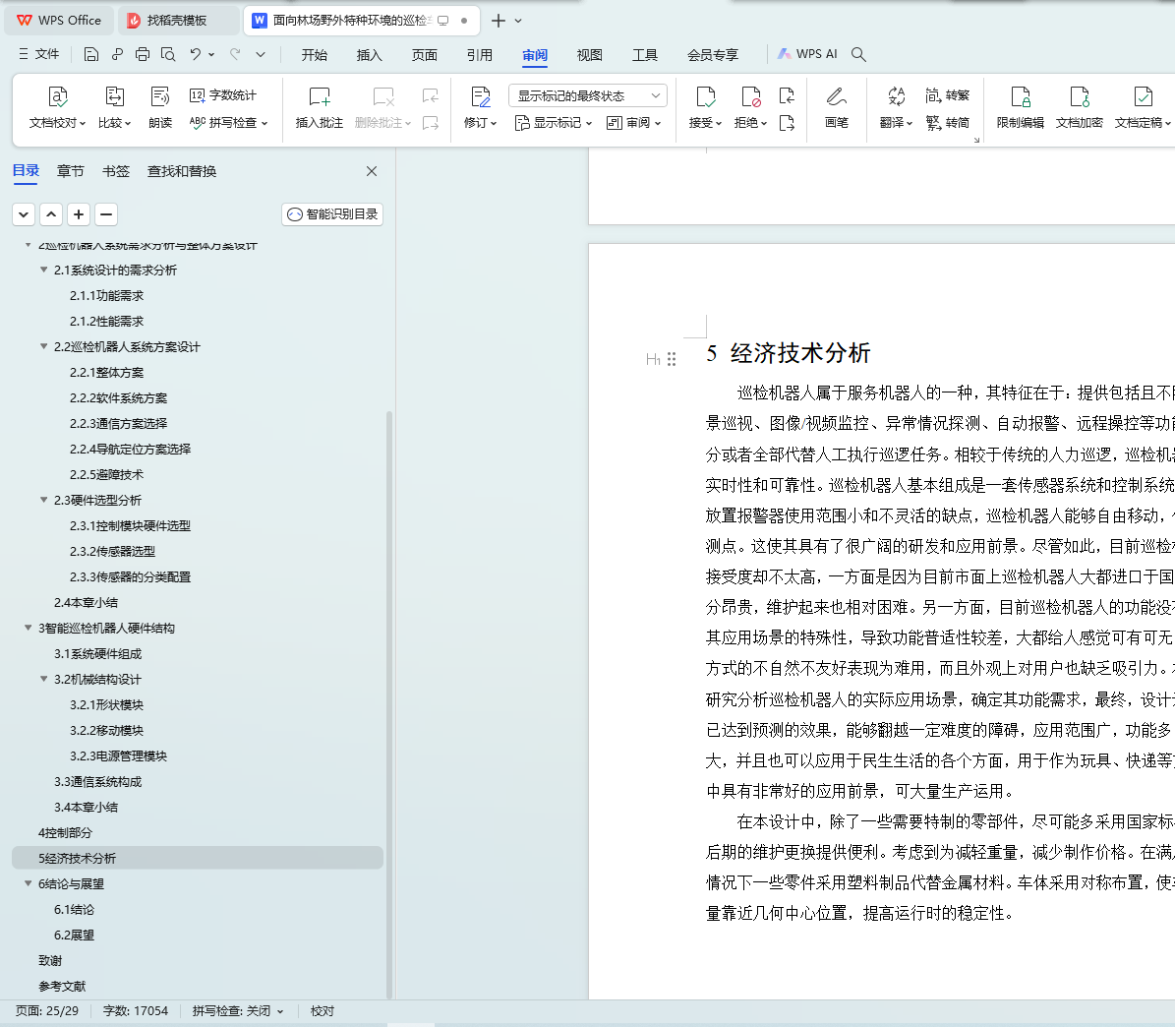Open 字数统计 word count
The width and height of the screenshot is (1175, 1027).
223,95
